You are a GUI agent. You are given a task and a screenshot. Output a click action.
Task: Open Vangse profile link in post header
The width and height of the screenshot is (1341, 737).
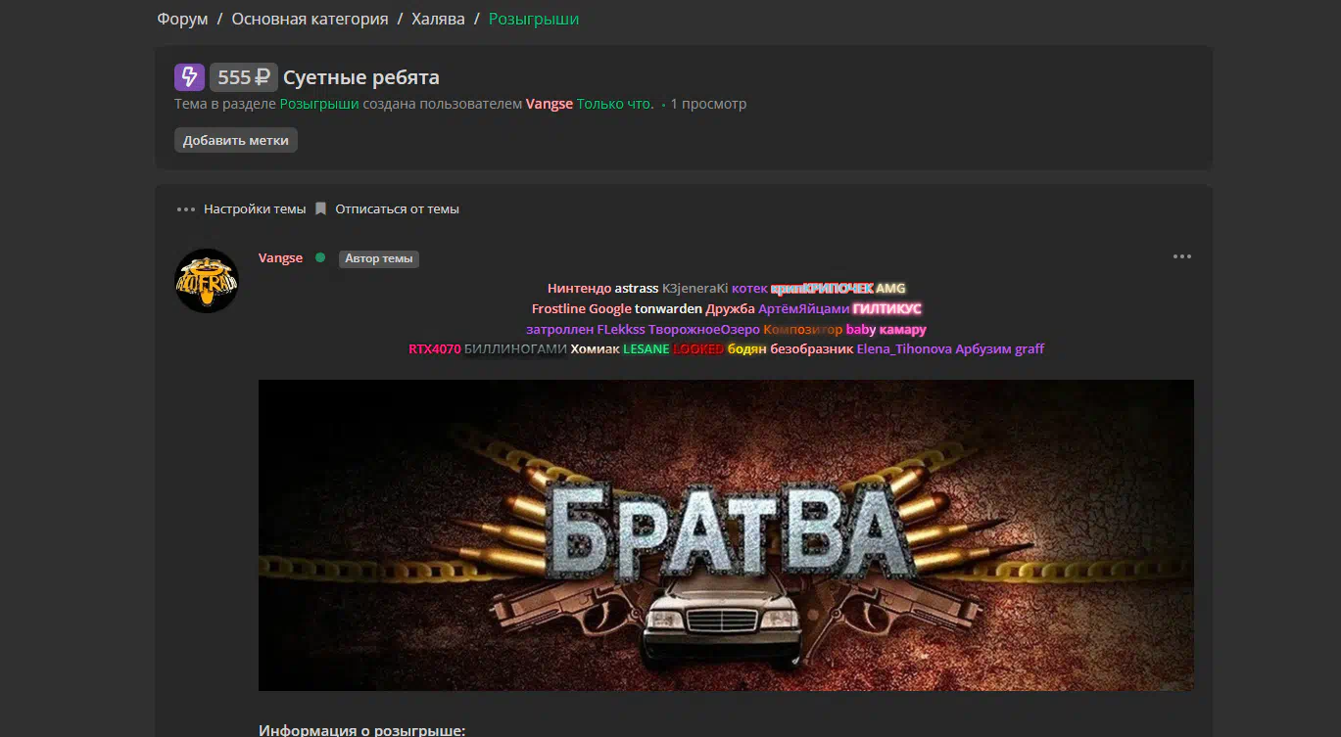click(280, 257)
